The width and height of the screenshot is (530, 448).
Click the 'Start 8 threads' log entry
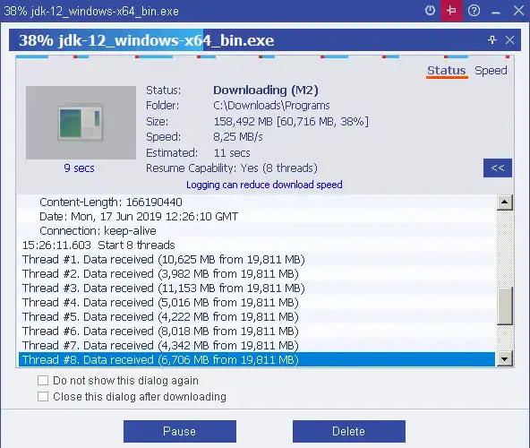257,245
